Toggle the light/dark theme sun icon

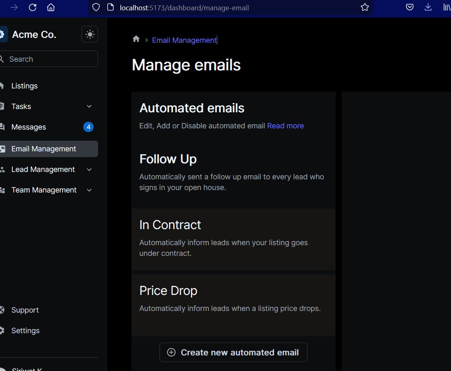[x=90, y=35]
